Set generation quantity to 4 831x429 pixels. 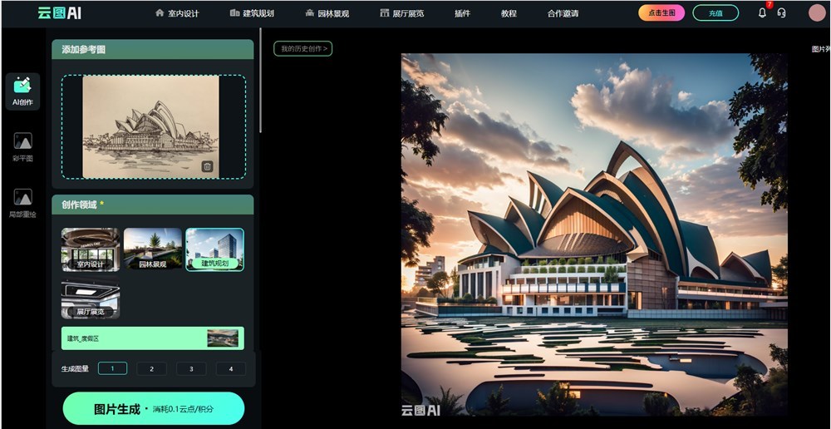[230, 368]
